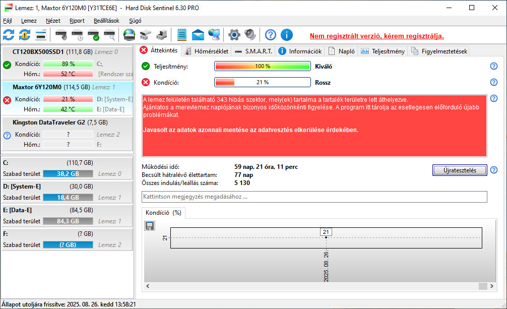The height and width of the screenshot is (309, 507).
Task: Select the CT120BX500SSD1 disk entry
Action: 67,63
